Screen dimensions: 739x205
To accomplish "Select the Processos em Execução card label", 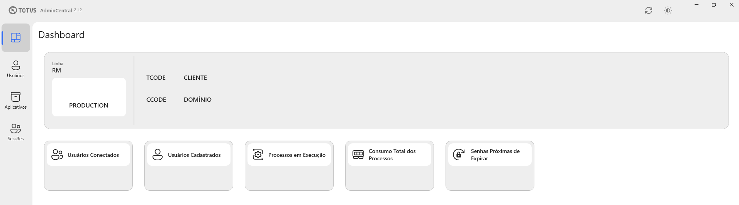I will coord(297,155).
